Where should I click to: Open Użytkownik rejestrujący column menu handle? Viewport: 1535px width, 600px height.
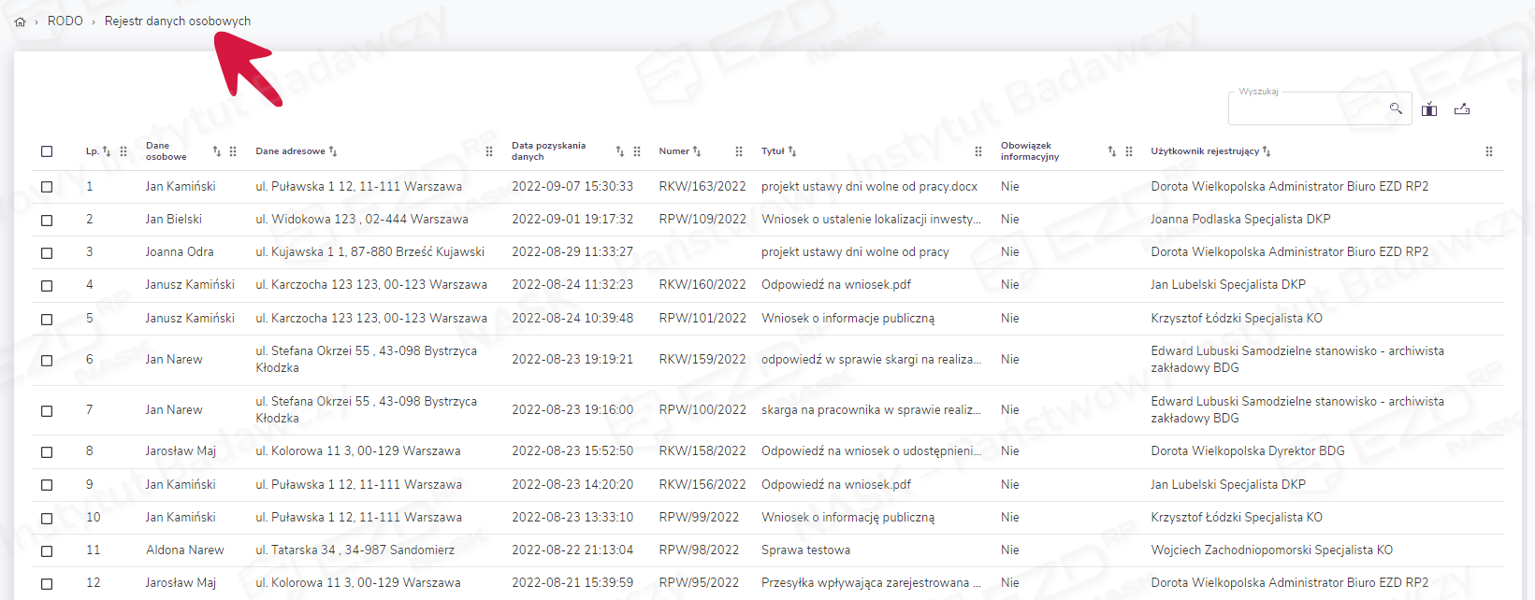click(x=1489, y=151)
